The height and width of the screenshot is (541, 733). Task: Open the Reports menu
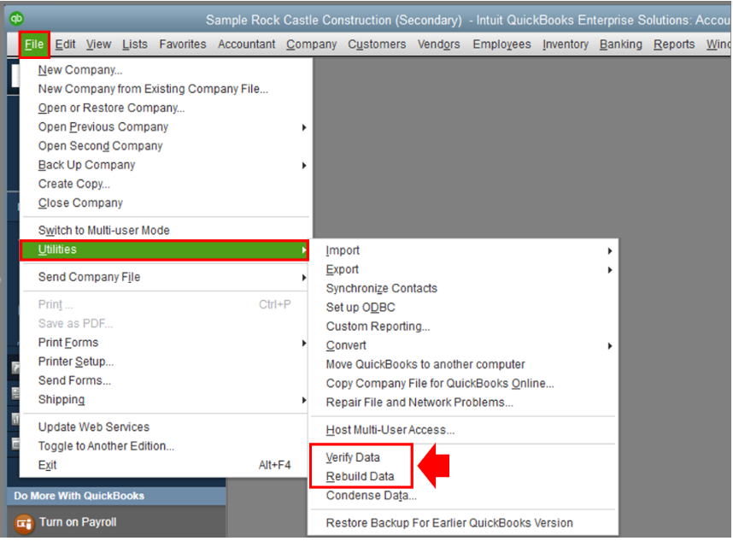674,44
